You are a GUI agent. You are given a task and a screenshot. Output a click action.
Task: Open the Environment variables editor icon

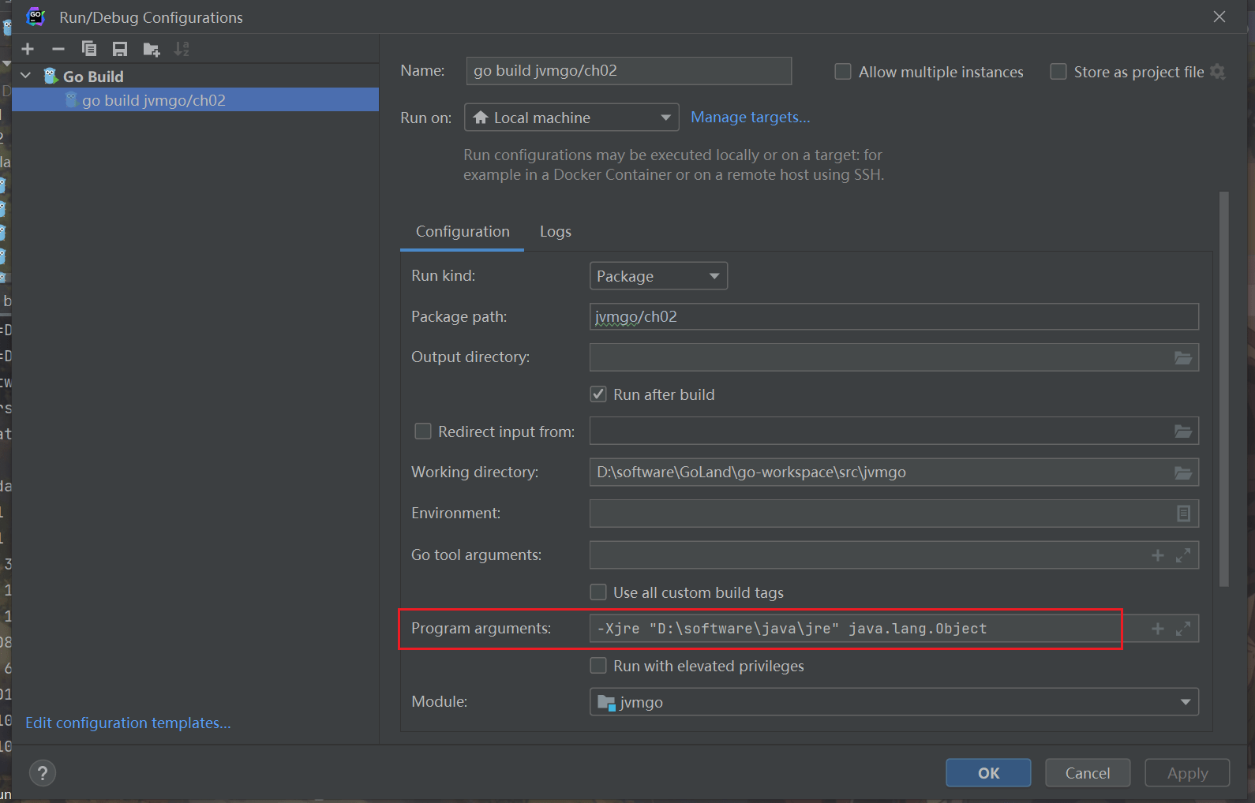pyautogui.click(x=1182, y=514)
